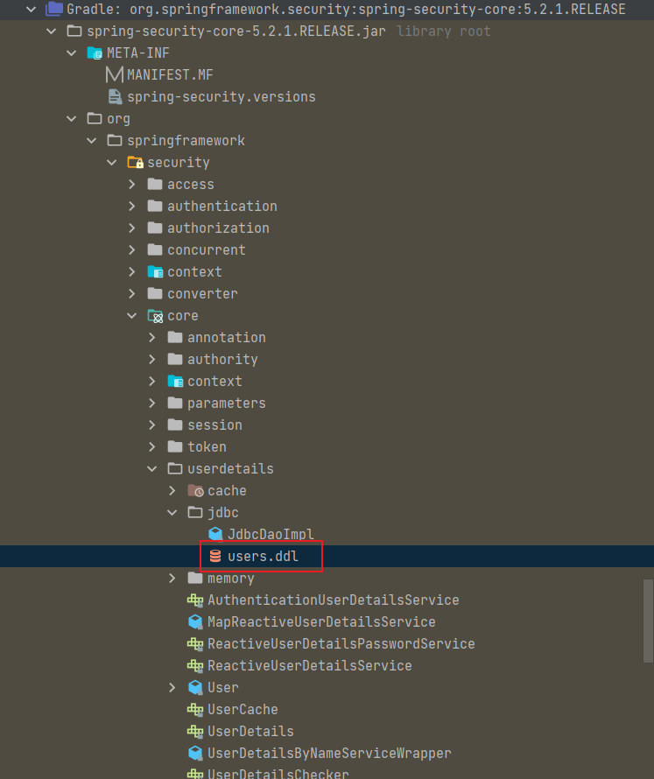
Task: Click the access folder icon
Action: 155,185
